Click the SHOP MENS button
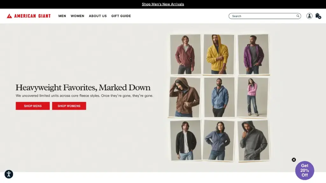Image resolution: width=326 pixels, height=183 pixels. [32, 106]
